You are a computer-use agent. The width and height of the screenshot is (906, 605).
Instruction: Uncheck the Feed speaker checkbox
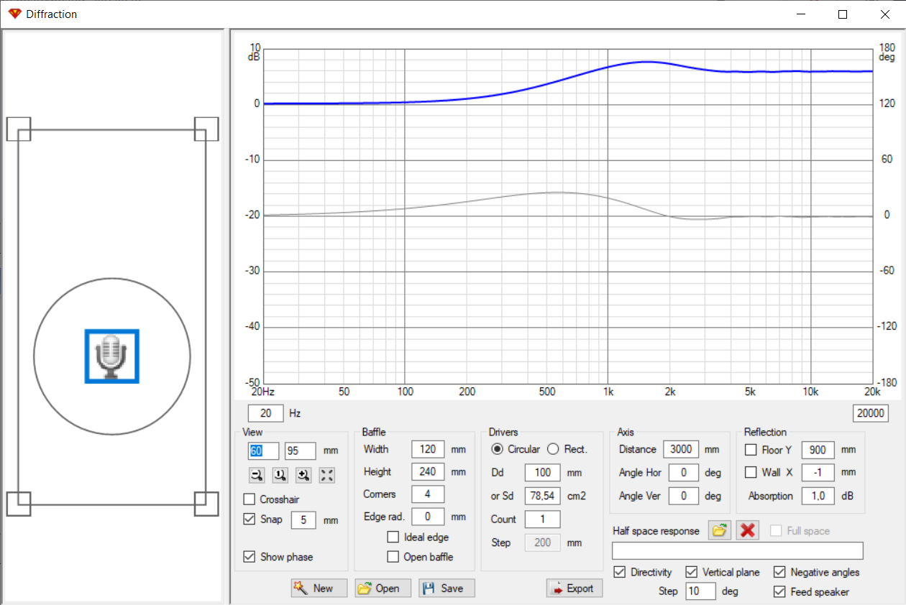(x=779, y=592)
